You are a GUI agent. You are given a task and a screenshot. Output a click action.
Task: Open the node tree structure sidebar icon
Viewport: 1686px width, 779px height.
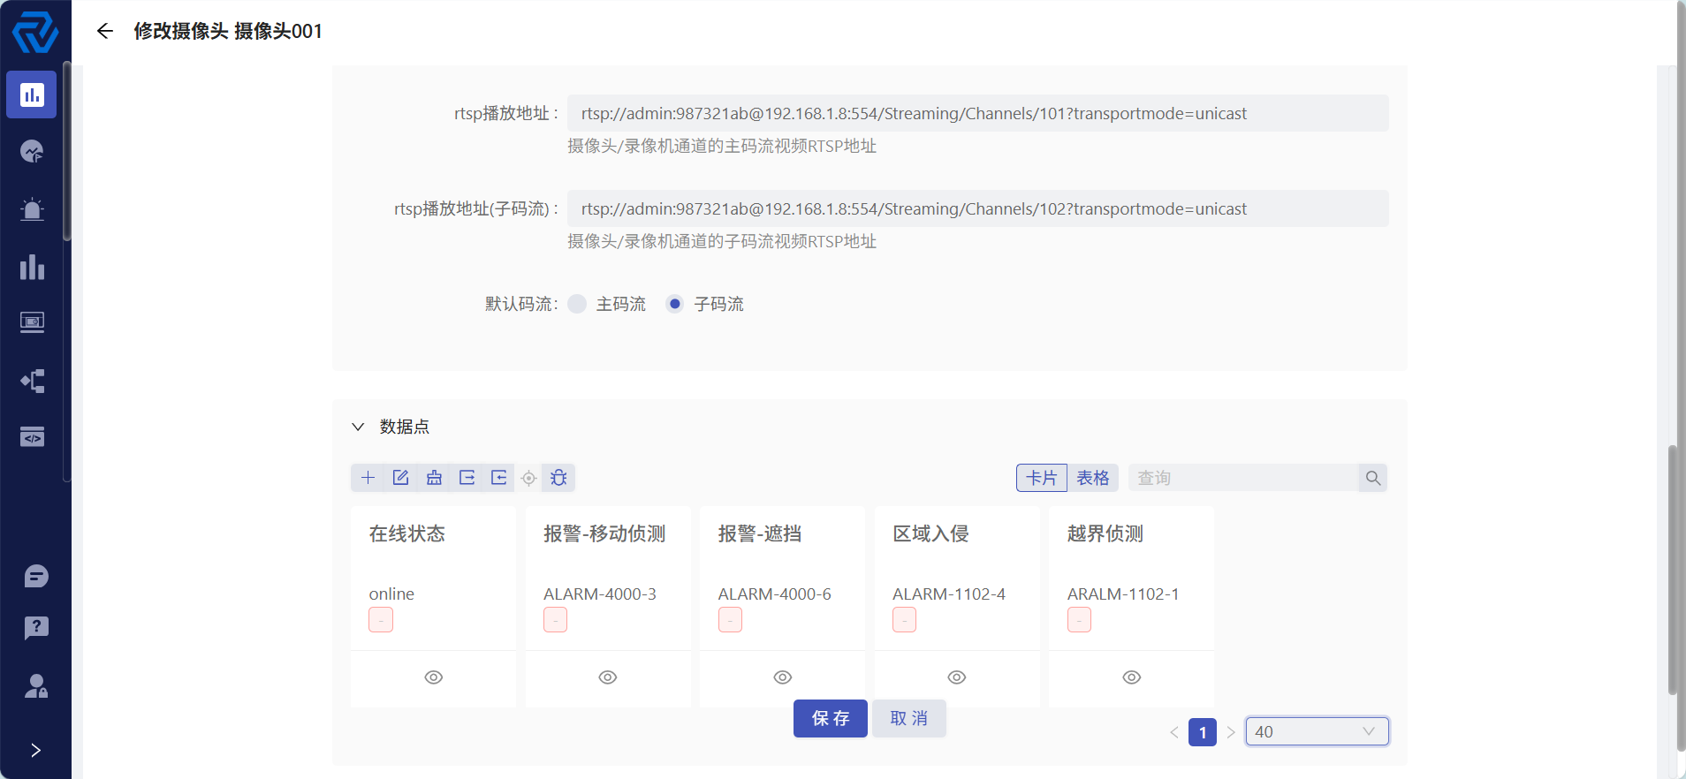pyautogui.click(x=33, y=381)
